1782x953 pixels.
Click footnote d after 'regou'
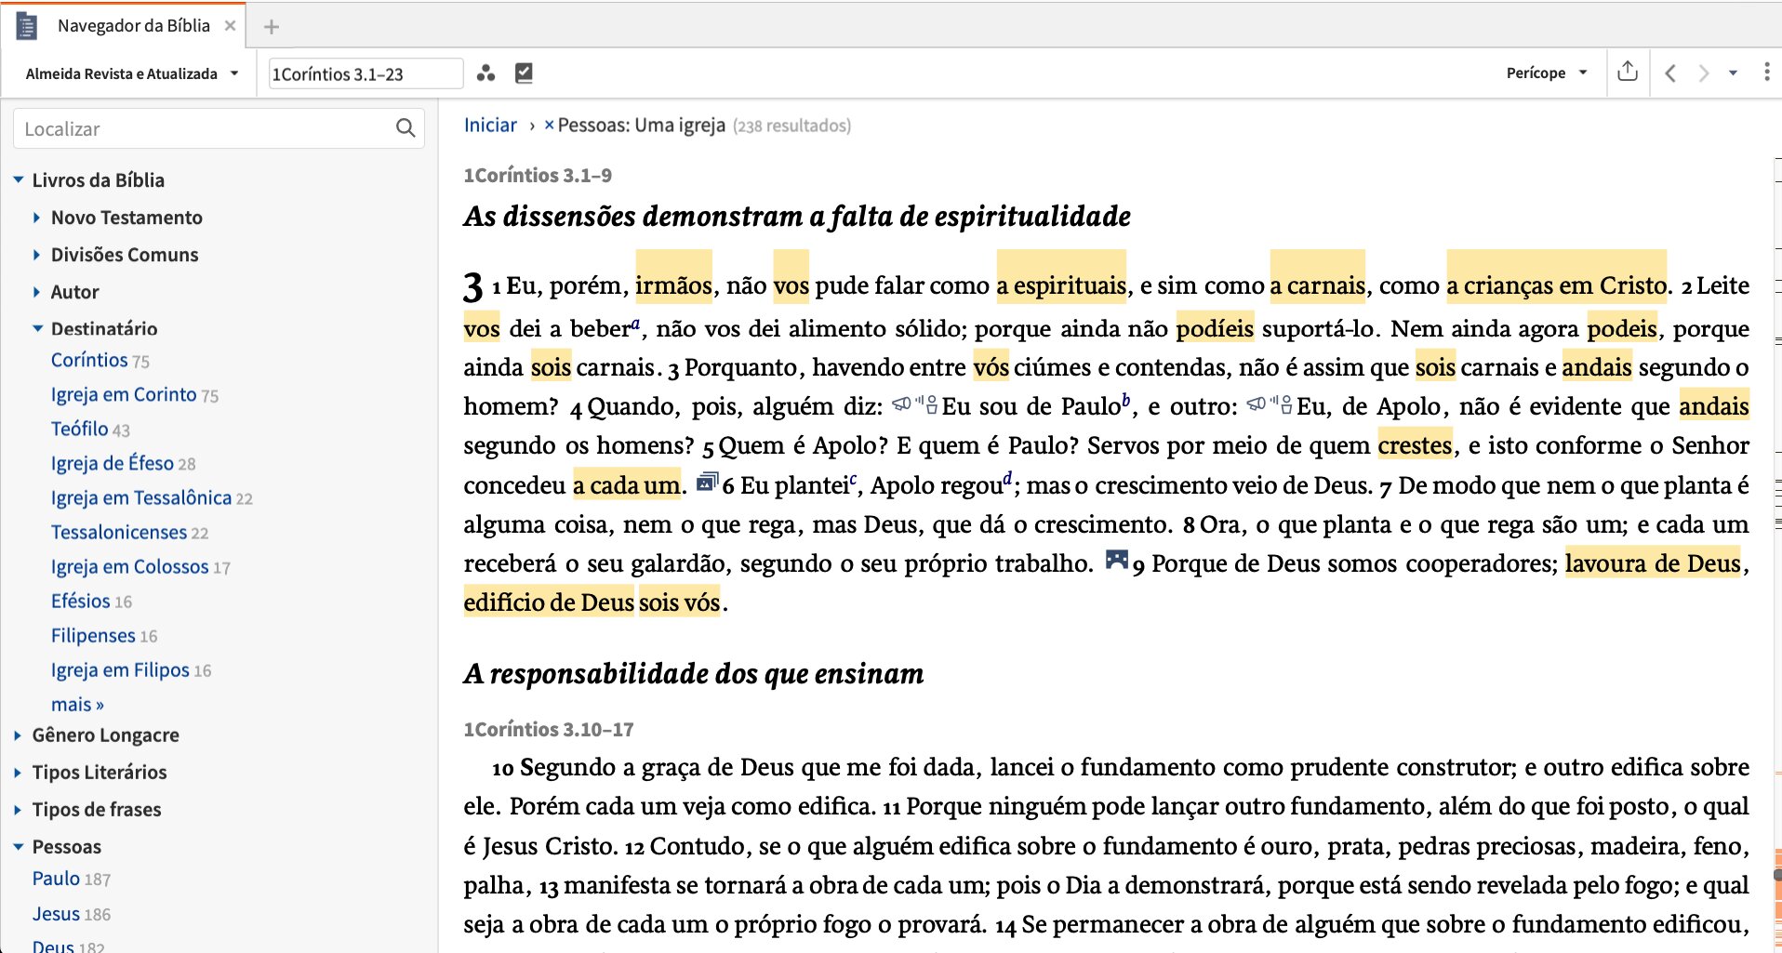(x=1007, y=478)
